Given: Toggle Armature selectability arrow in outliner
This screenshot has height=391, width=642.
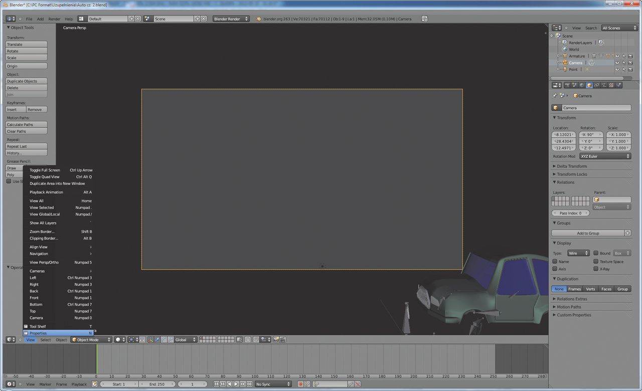Looking at the screenshot, I should pos(624,56).
